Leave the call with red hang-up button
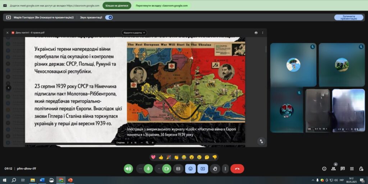The height and width of the screenshot is (184, 368). pos(237,169)
